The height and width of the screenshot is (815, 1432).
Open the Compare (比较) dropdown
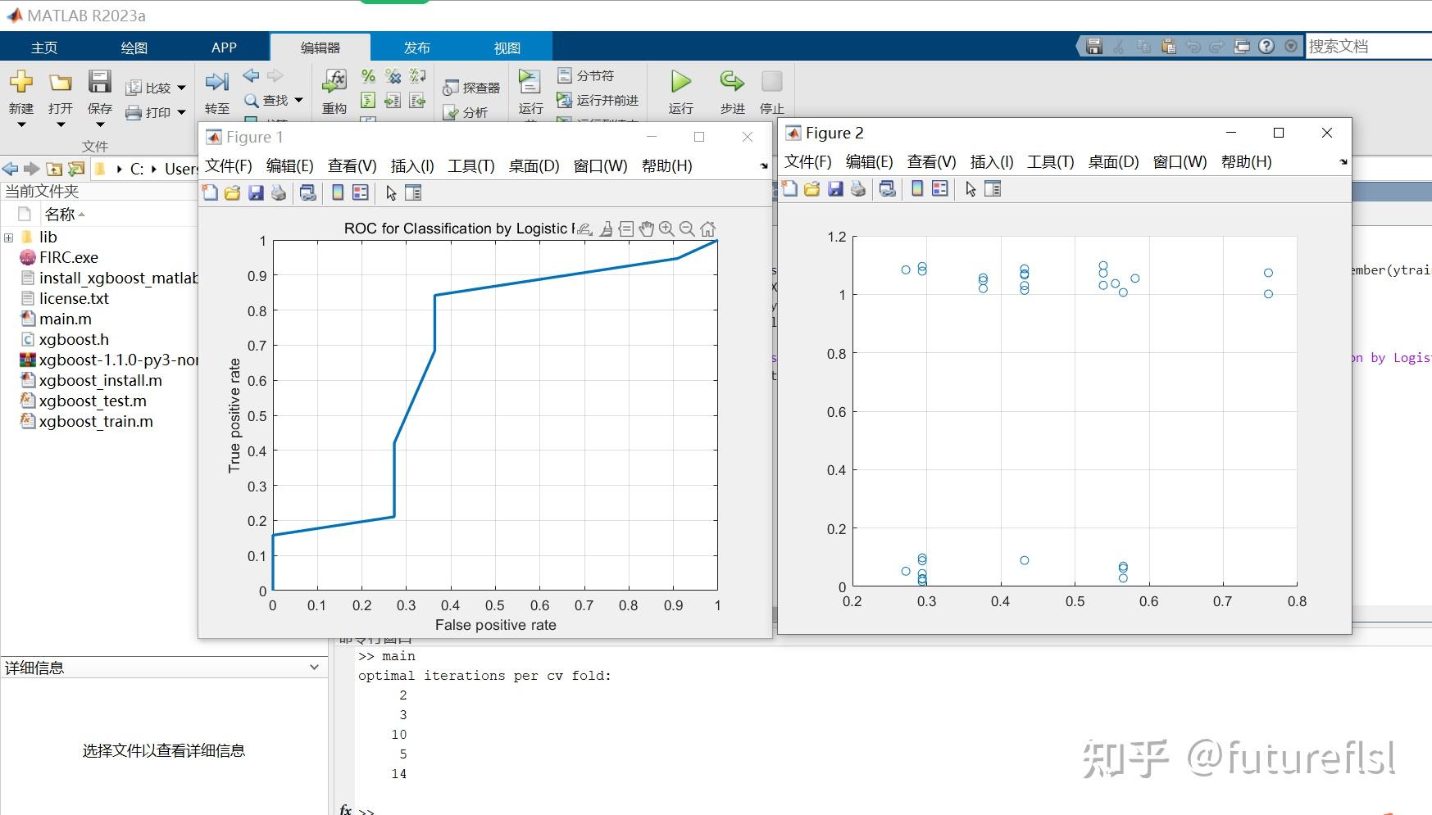point(181,88)
